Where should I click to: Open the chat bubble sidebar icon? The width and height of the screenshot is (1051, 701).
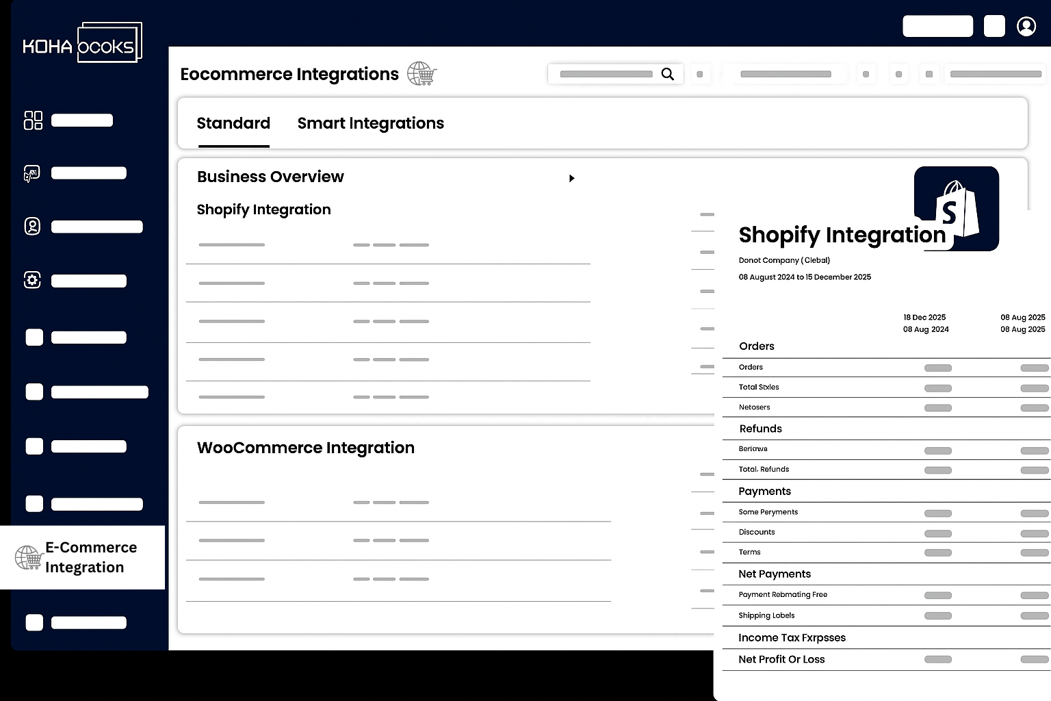click(x=32, y=174)
